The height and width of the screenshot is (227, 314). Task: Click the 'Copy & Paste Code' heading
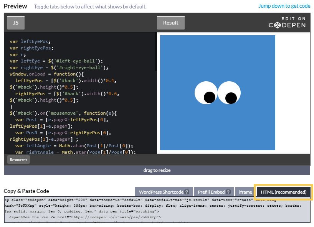(x=26, y=191)
